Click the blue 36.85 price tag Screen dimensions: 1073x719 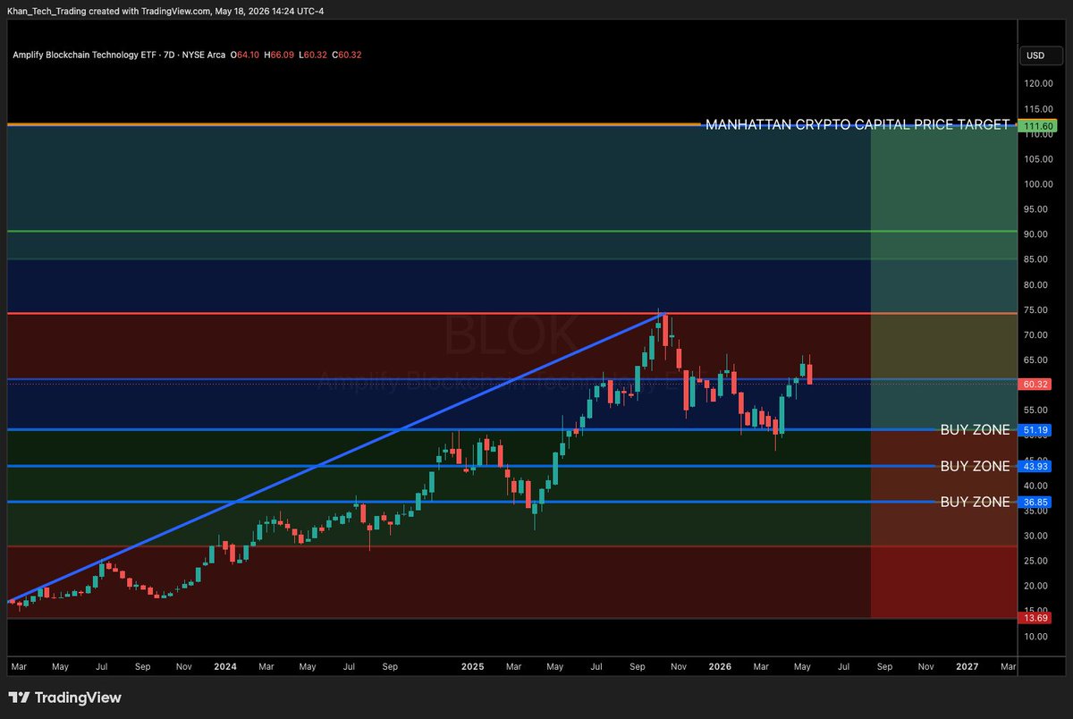point(1035,502)
